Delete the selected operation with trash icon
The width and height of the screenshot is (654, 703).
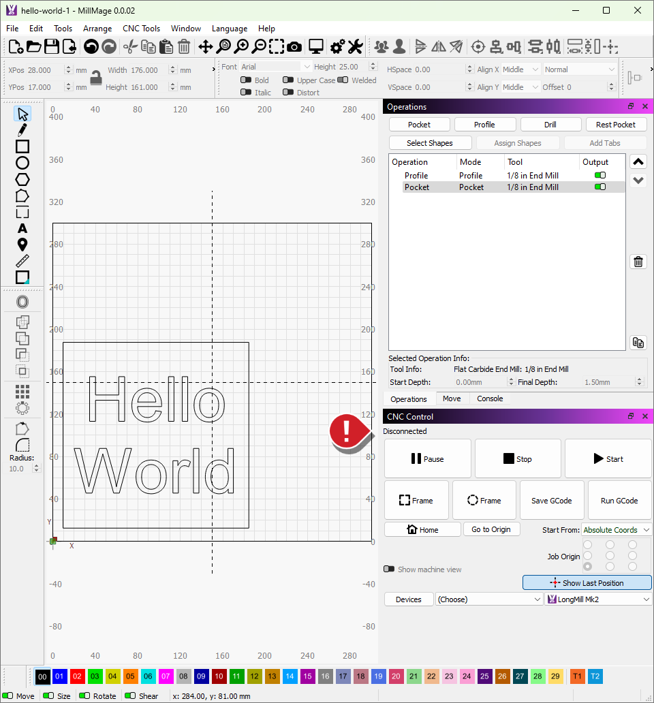638,262
